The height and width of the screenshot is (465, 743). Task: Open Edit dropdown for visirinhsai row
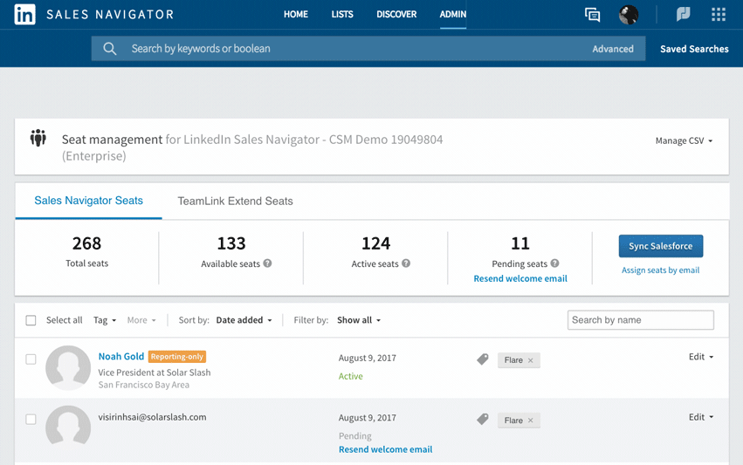tap(701, 417)
